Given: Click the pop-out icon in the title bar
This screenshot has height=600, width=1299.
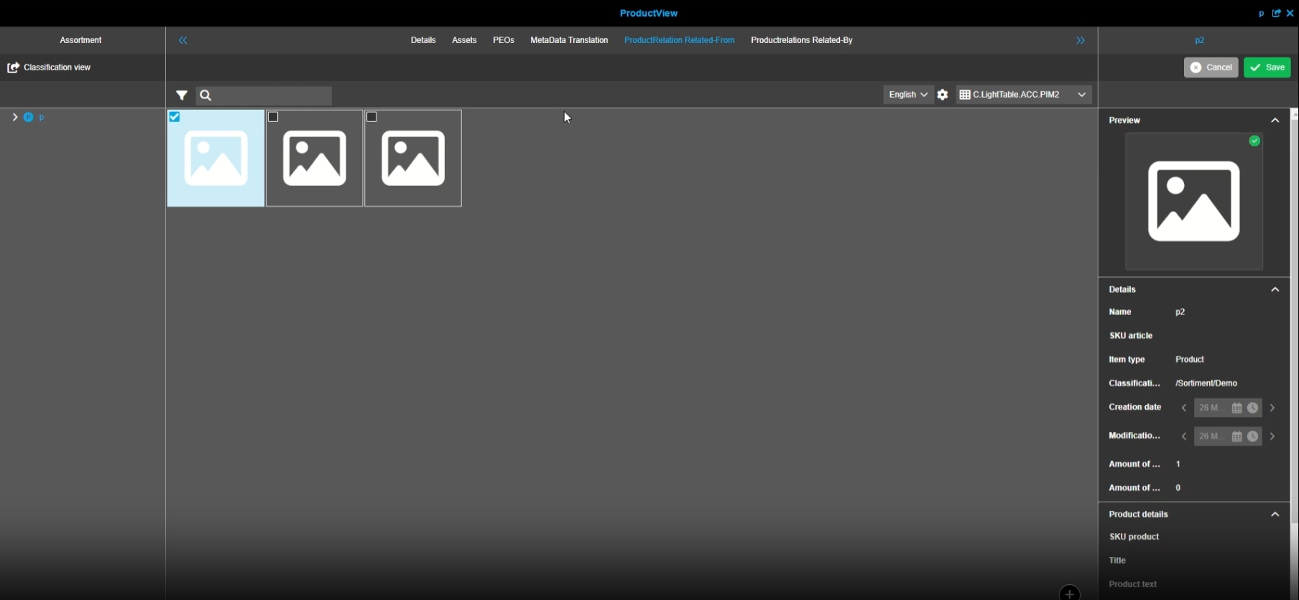Looking at the screenshot, I should click(x=1277, y=13).
